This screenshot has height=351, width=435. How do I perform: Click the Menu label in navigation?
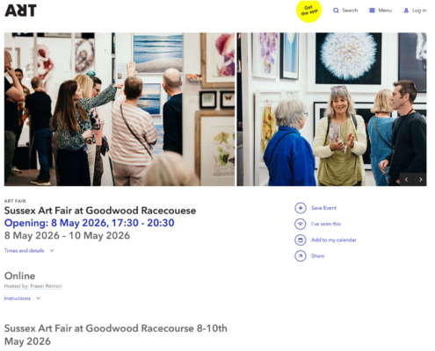click(385, 11)
